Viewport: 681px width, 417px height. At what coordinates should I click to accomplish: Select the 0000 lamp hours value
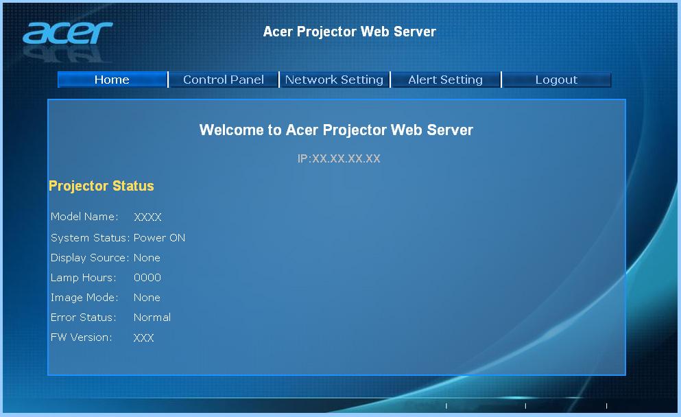coord(147,278)
